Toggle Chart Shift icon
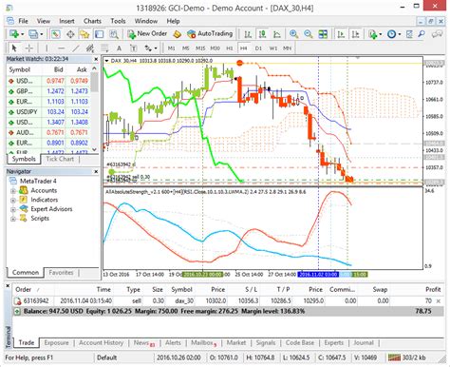This screenshot has width=450, height=367. click(355, 34)
